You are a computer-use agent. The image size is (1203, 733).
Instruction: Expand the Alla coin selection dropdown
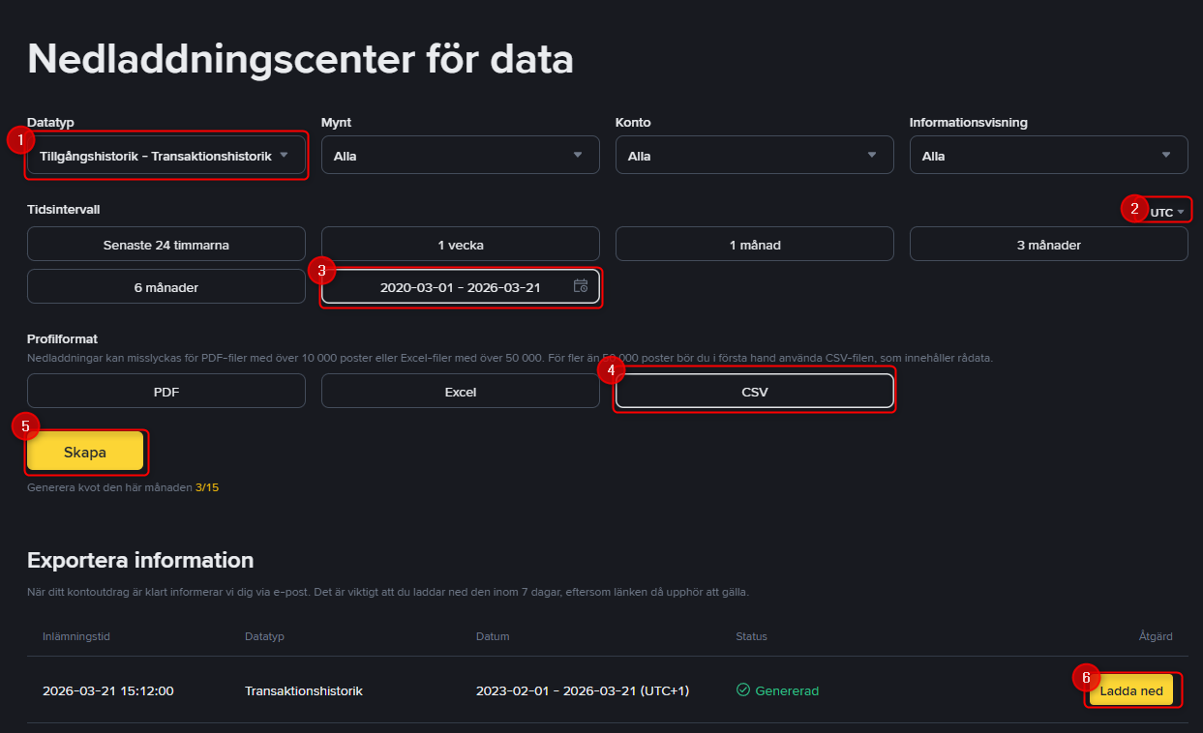(460, 155)
